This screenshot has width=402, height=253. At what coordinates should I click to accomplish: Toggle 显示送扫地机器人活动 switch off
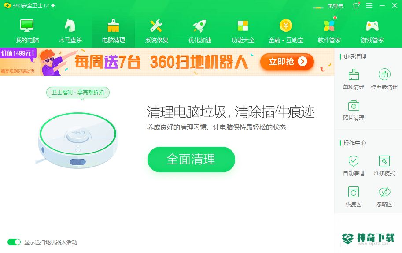(14, 242)
